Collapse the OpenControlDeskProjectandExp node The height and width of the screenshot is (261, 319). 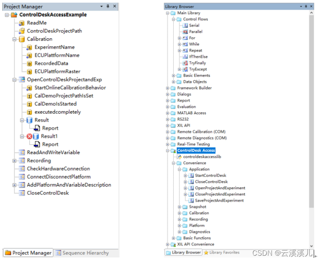point(14,80)
